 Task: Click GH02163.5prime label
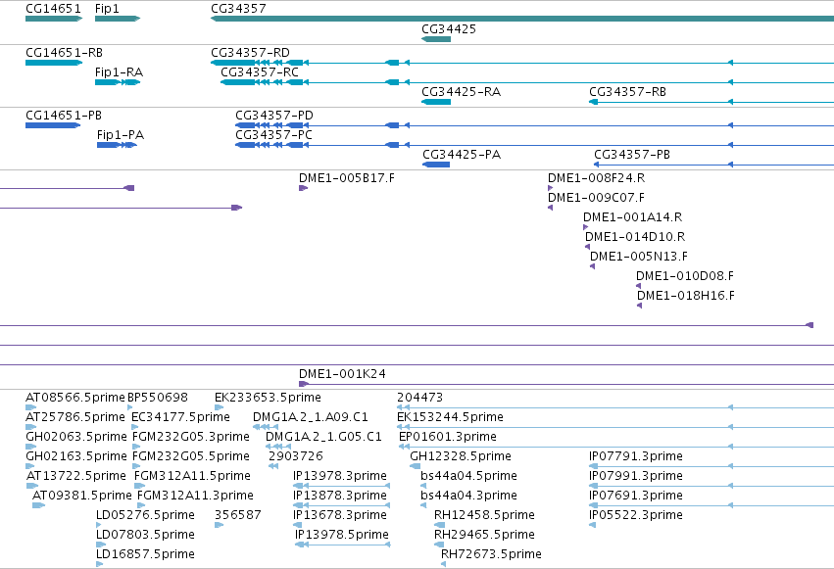point(76,456)
